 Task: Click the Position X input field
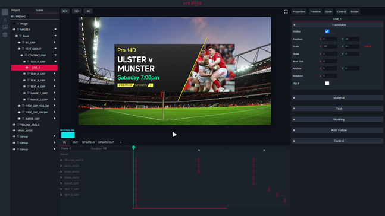tap(330, 39)
